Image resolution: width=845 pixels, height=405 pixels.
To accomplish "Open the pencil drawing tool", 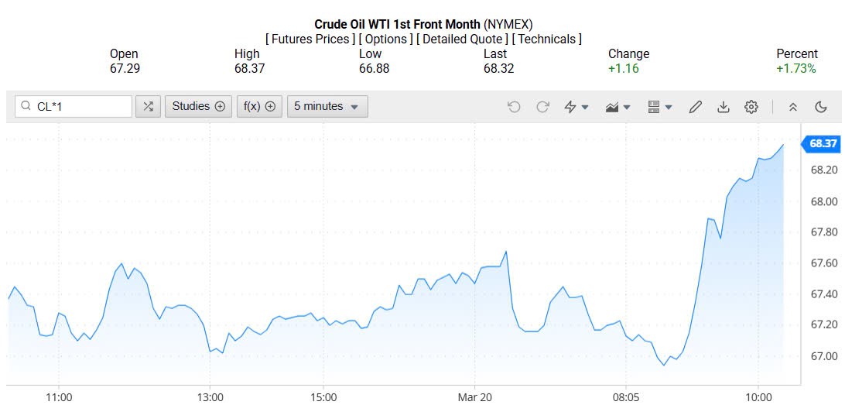I will coord(695,107).
